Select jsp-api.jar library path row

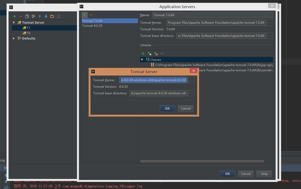(x=212, y=65)
